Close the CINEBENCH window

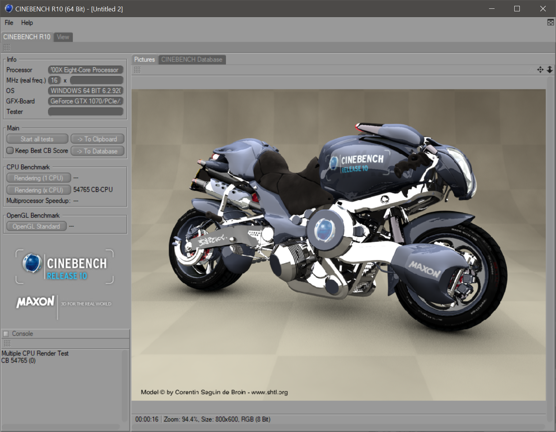point(543,8)
